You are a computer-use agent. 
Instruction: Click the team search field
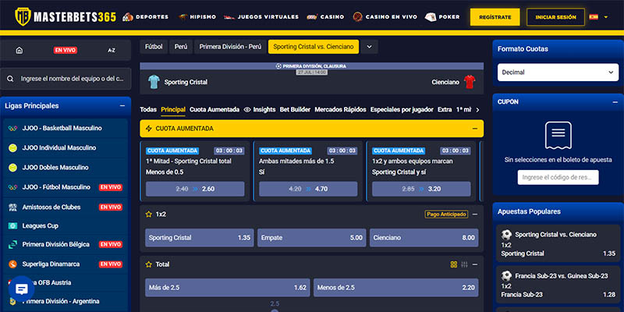tap(66, 79)
